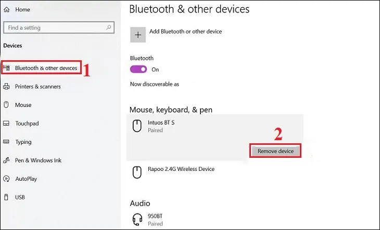
Task: Click the Home icon in sidebar
Action: click(7, 9)
